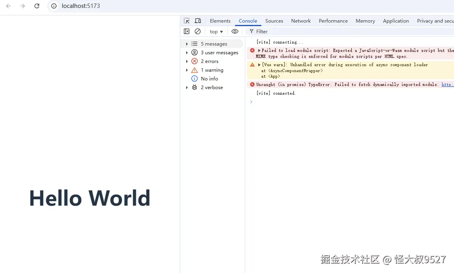The width and height of the screenshot is (454, 273).
Task: Clear the console
Action: [x=198, y=31]
